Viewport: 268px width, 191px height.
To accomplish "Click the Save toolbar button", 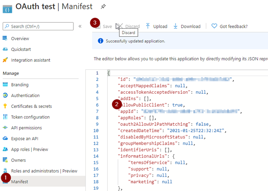I will point(104,27).
